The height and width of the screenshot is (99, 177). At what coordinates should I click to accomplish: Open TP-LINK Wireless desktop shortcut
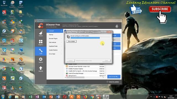click(12, 80)
